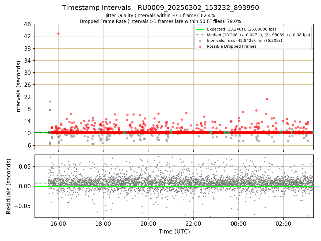Click the plot title 'Timestamp Intervals - RU0009_20250302_153232_893990'
Image resolution: width=321 pixels, height=241 pixels.
[x=160, y=8]
